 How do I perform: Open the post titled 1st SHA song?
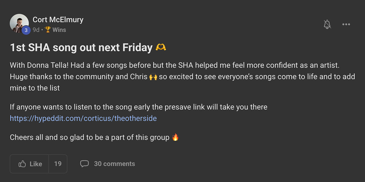tap(81, 48)
